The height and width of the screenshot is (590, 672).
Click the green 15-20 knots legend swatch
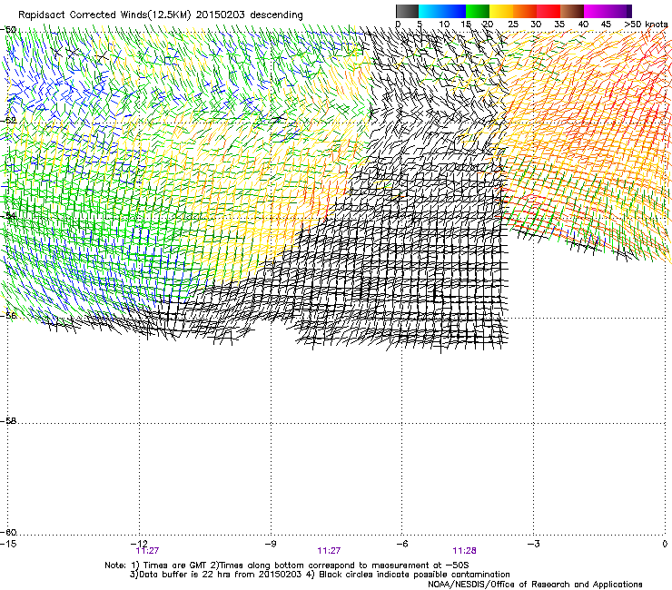click(x=478, y=11)
